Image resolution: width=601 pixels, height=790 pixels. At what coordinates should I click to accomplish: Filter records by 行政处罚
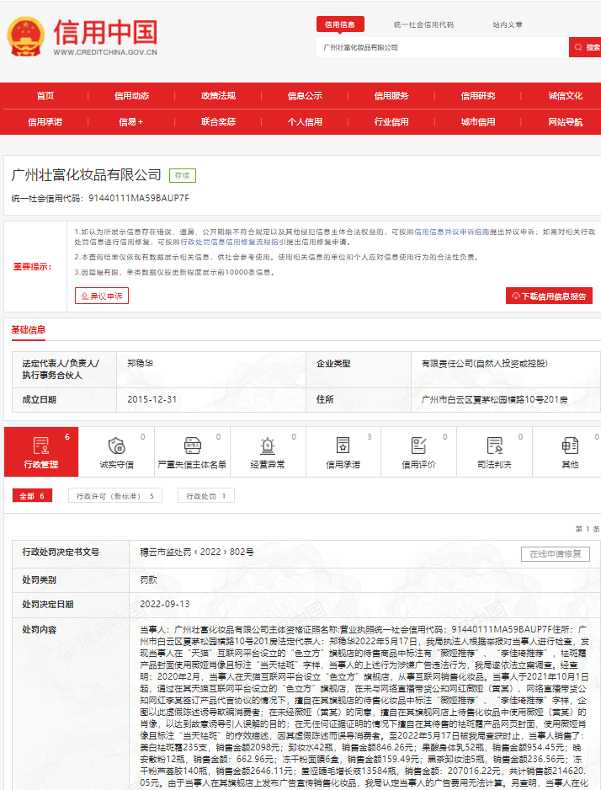205,496
